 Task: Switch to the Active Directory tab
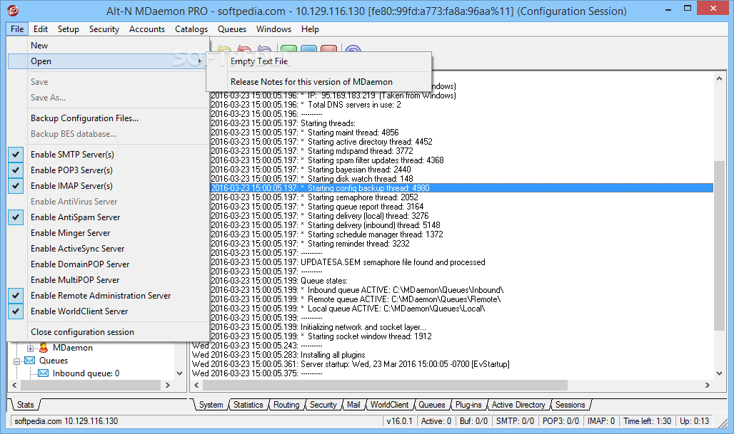[x=518, y=405]
